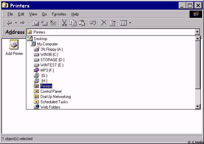
Task: Open the Edit menu
Action: point(21,14)
